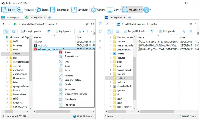The width and height of the screenshot is (200, 120).
Task: Open the Scheduler
Action: pyautogui.click(x=80, y=10)
